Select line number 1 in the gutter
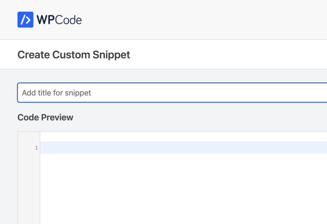Screen dimensions: 327x224 [x=36, y=148]
